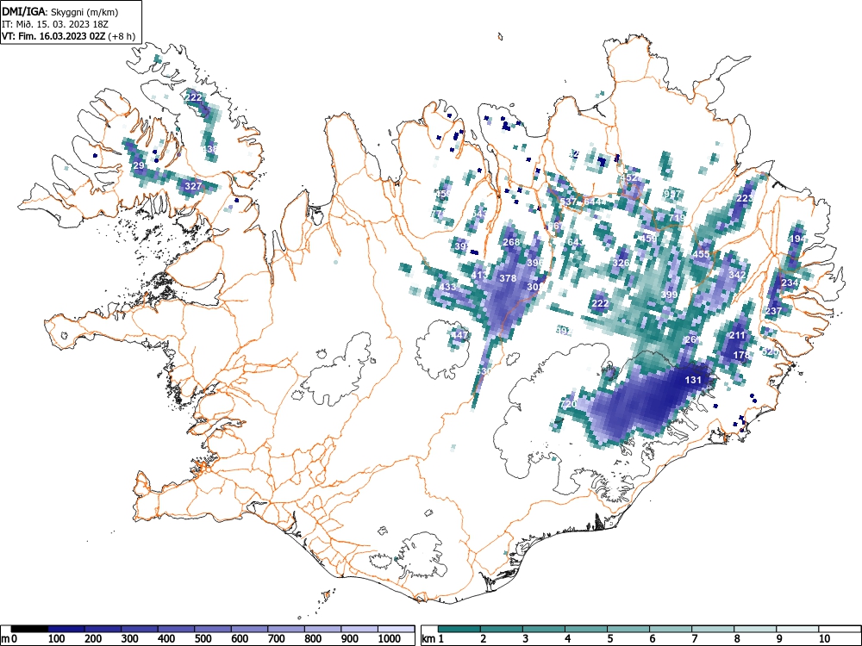Select the 'VT: Fim. 16.03.2023 02Z' valid time line
This screenshot has width=862, height=646.
pyautogui.click(x=54, y=36)
